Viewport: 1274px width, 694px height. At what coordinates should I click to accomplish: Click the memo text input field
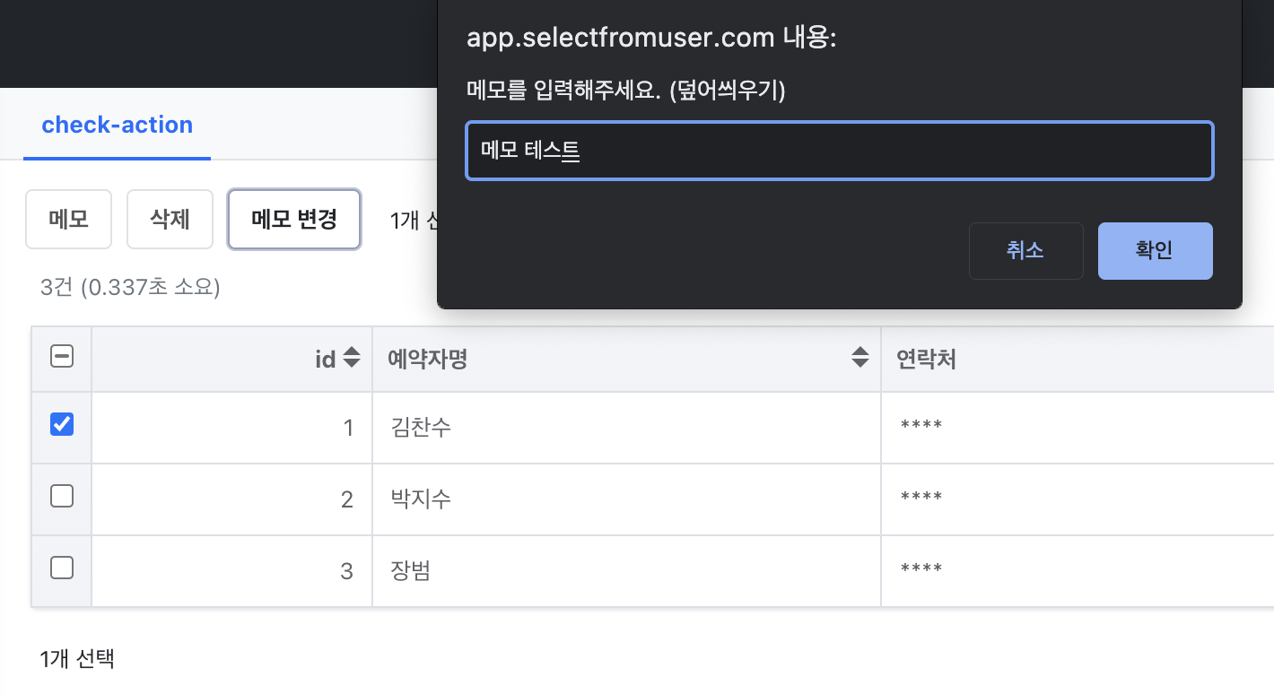840,151
